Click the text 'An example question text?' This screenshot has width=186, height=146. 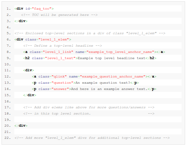tap(103, 83)
